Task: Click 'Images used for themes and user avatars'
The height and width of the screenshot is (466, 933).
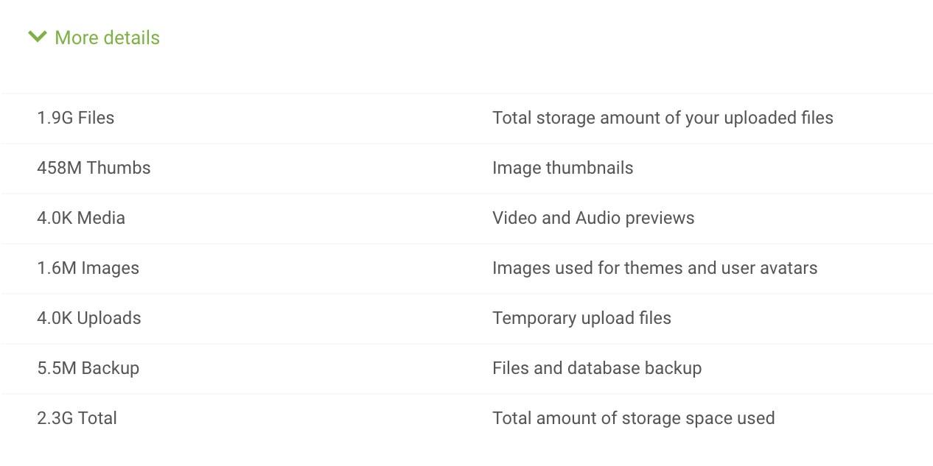Action: [654, 268]
